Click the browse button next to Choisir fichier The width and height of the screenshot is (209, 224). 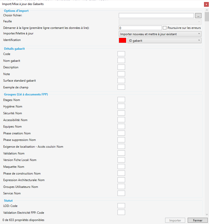click(x=198, y=16)
